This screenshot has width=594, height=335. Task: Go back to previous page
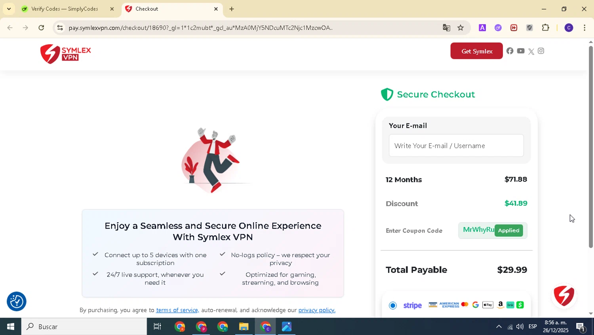10,28
